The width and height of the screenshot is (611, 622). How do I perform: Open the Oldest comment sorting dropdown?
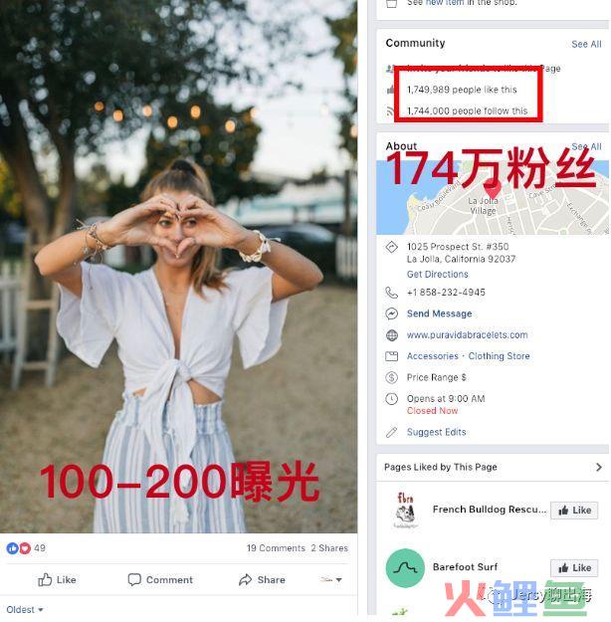coord(25,609)
